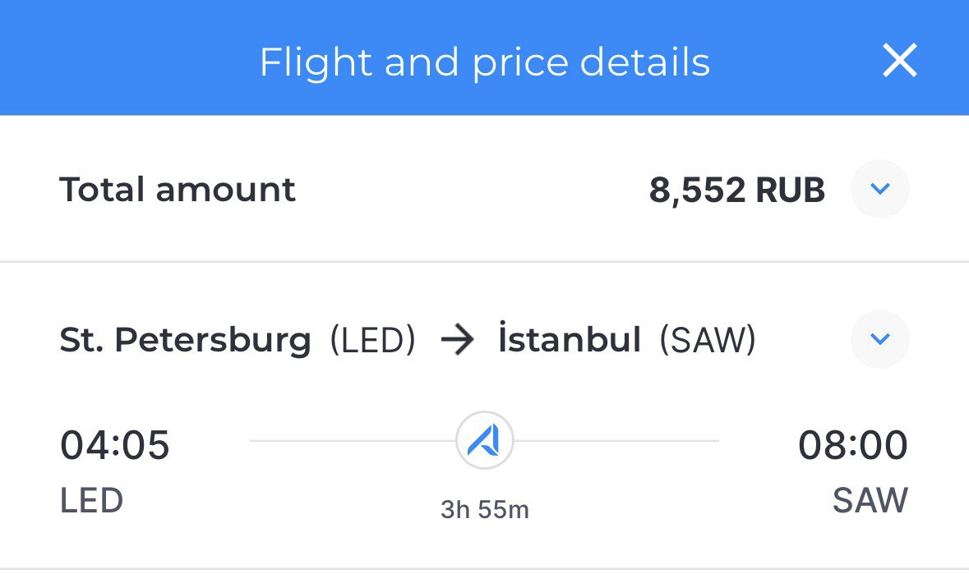
Task: Click the airline logo on the flight line
Action: [485, 441]
